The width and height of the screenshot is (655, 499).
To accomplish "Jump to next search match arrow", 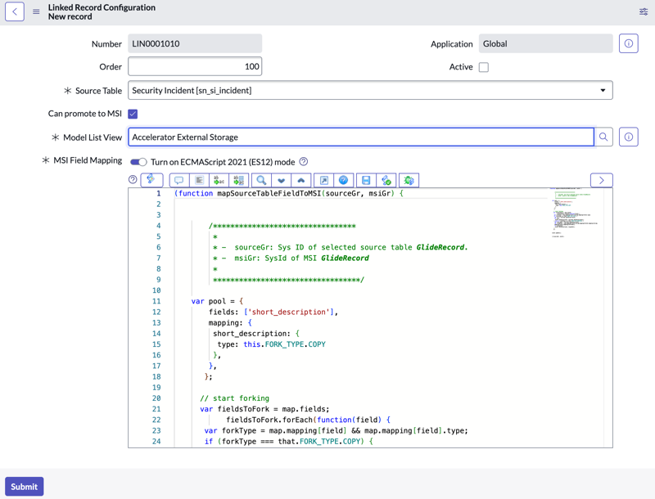I will tap(282, 180).
